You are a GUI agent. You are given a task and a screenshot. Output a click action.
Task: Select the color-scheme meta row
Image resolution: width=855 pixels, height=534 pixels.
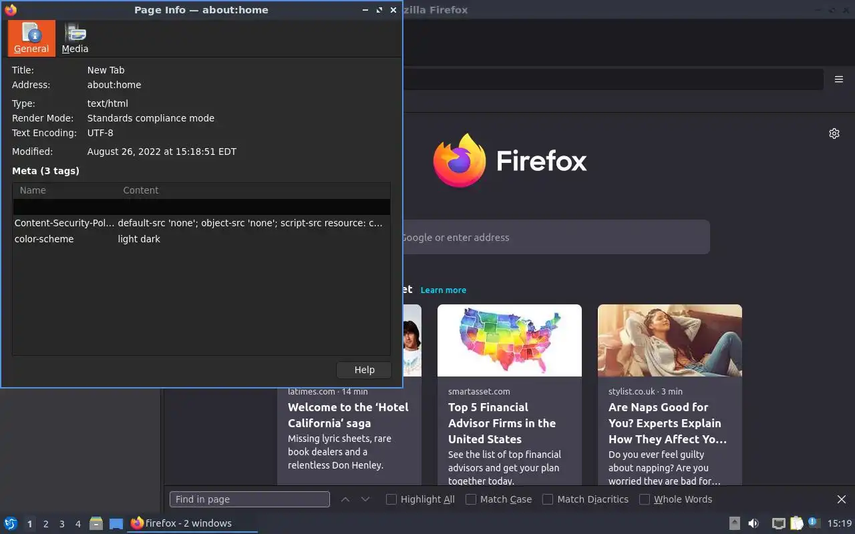point(201,239)
